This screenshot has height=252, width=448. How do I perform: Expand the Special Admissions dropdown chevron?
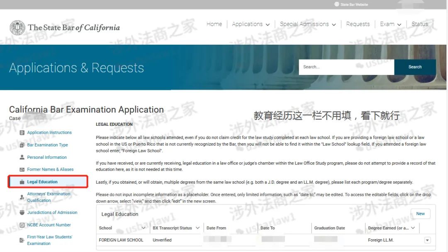(334, 25)
